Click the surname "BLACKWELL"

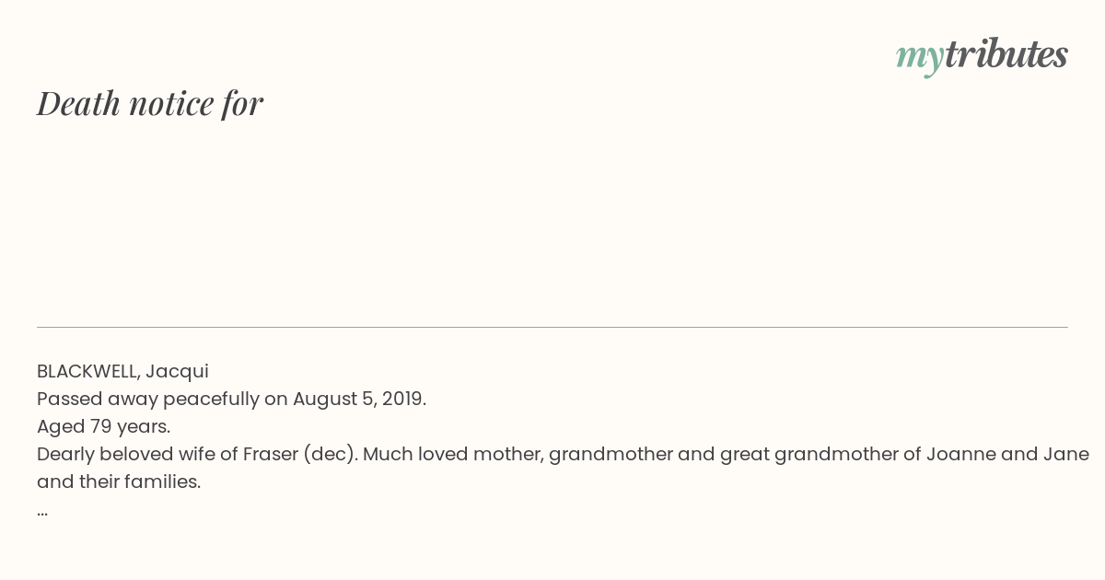point(88,371)
